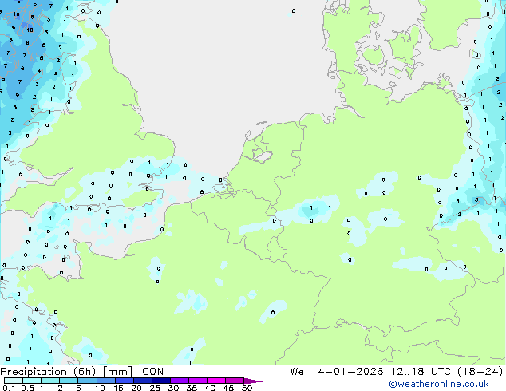Click the 0.1–0.5 mm legend color swatch

click(14, 381)
